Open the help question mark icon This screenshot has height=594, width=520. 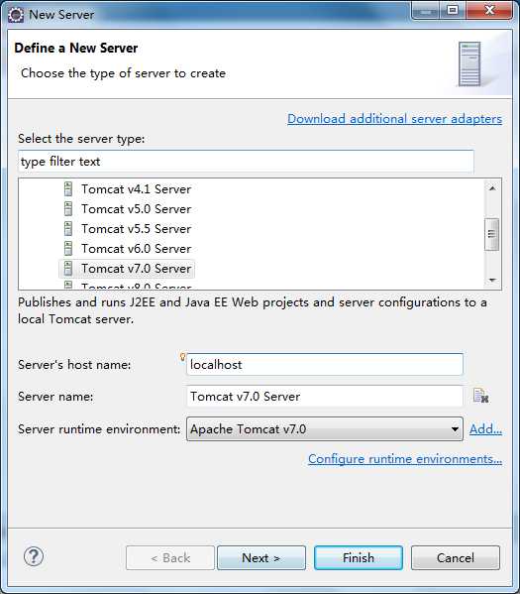click(x=34, y=556)
